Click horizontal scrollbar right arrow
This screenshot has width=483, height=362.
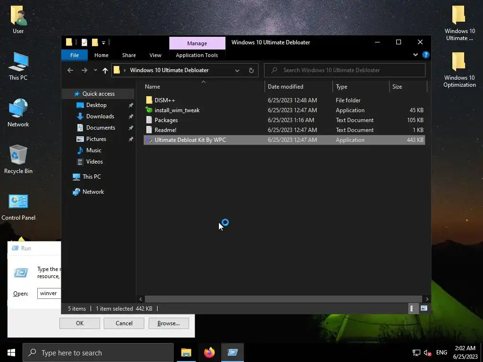[427, 299]
